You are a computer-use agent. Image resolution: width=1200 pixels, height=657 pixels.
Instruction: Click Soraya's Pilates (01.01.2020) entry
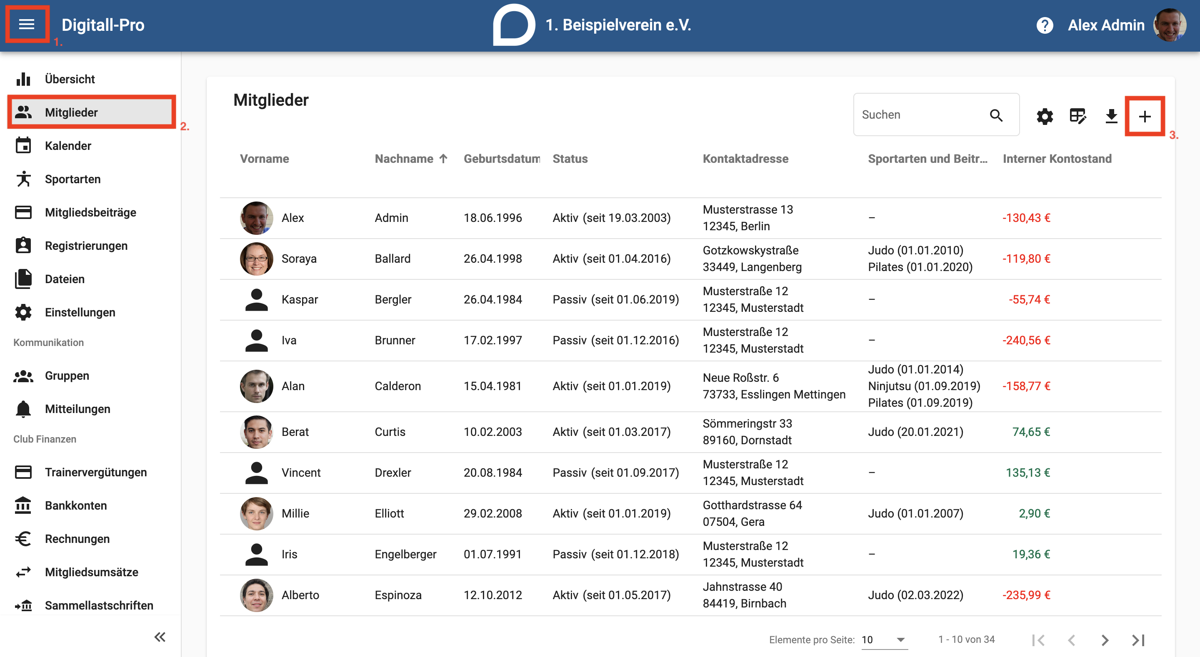920,267
